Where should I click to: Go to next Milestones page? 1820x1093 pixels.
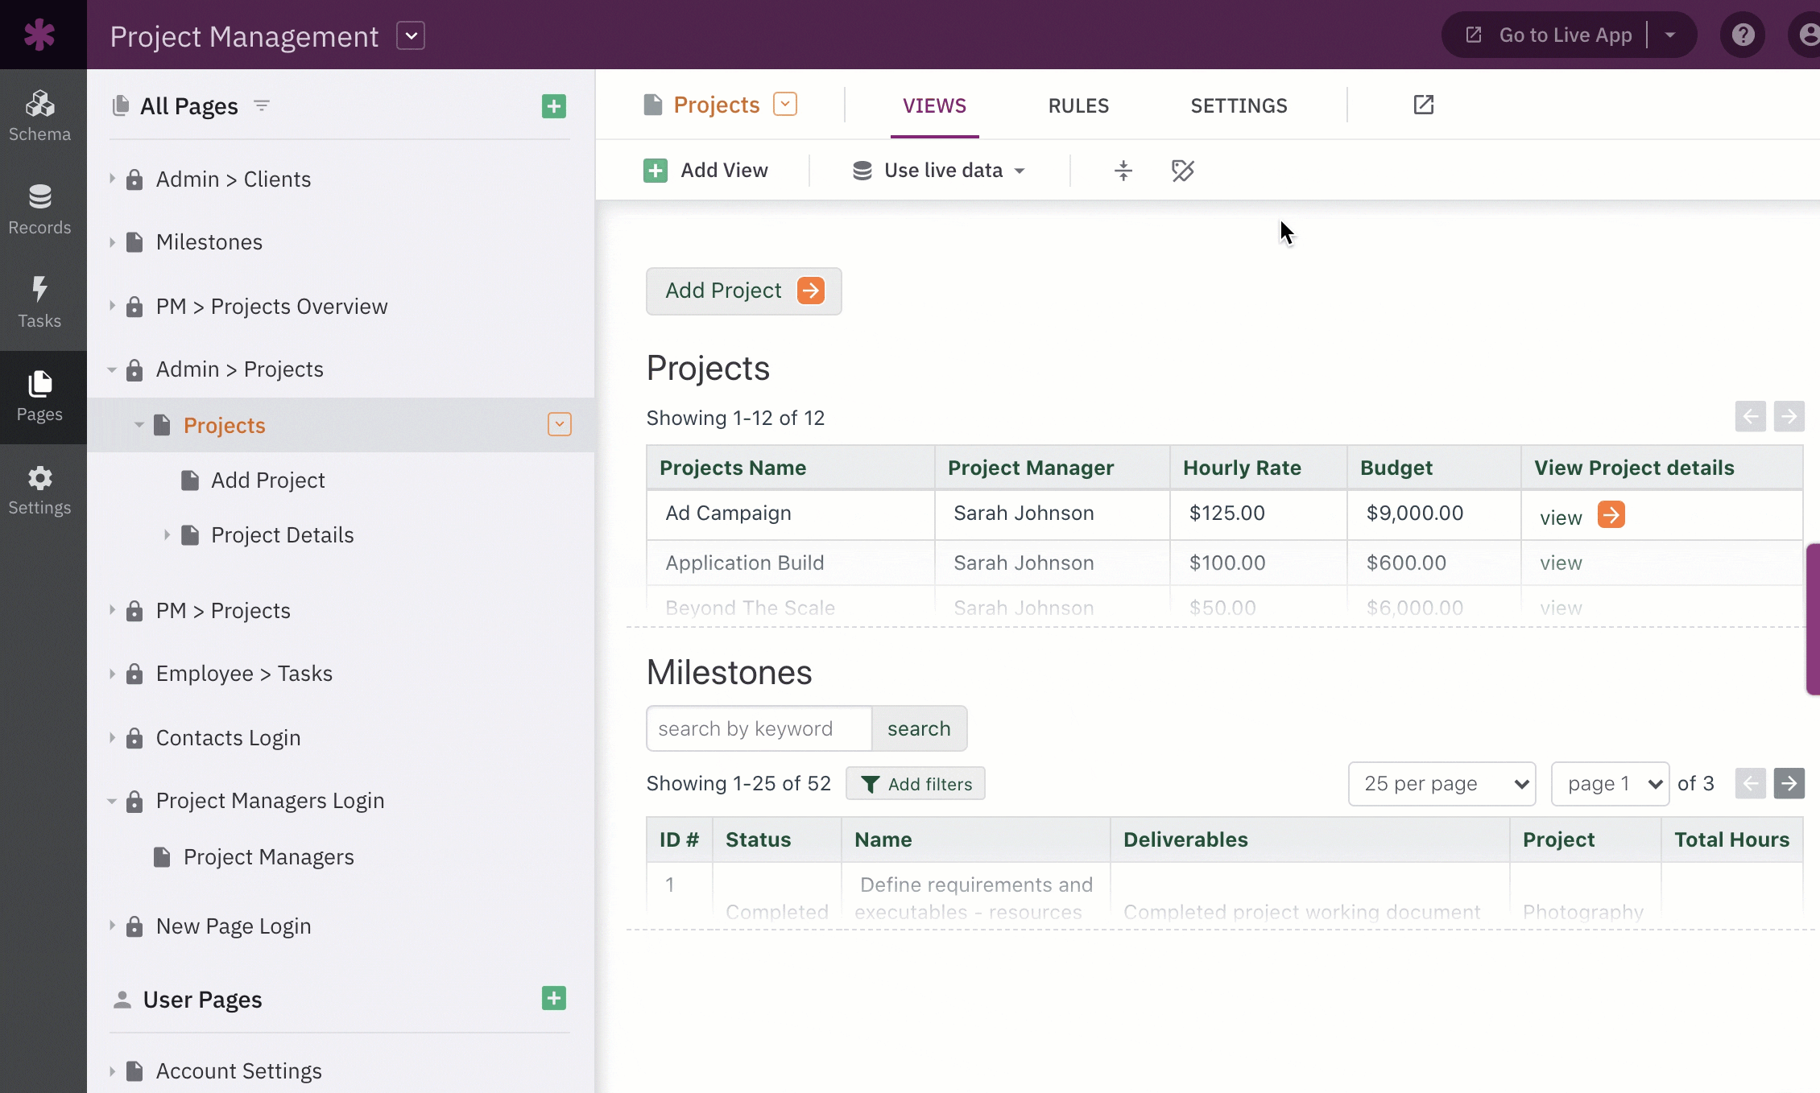(x=1789, y=783)
